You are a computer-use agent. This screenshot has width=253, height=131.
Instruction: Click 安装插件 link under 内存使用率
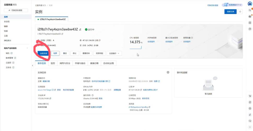click(151, 42)
